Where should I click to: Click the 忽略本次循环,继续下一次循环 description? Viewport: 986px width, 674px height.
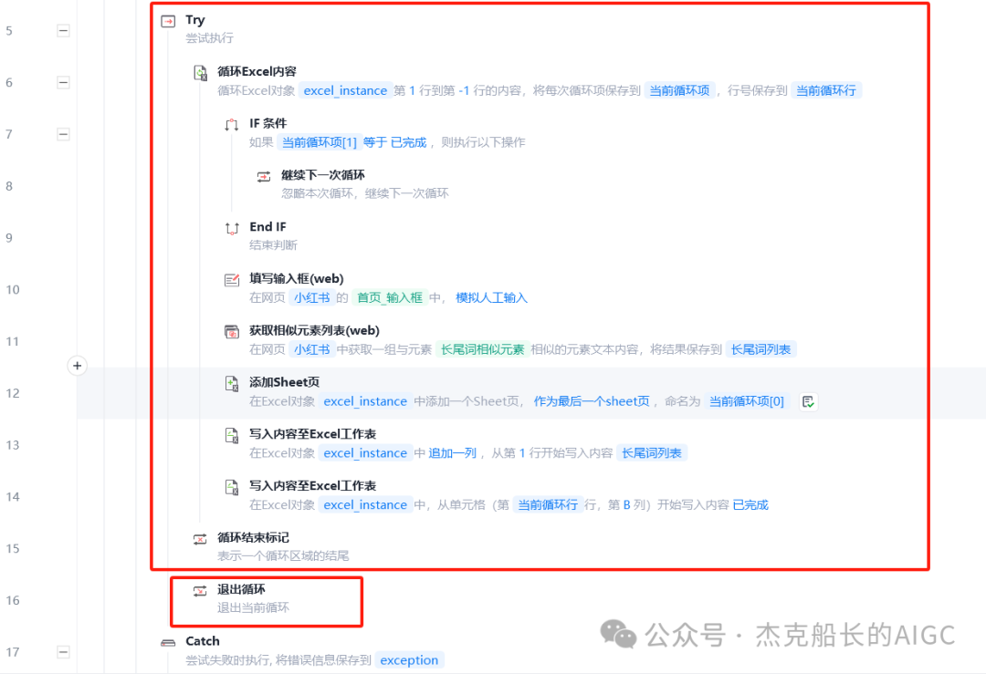364,192
